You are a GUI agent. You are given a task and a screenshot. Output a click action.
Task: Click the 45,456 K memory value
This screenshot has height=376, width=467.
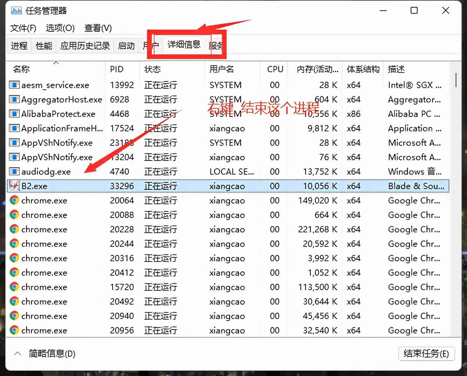click(x=320, y=316)
